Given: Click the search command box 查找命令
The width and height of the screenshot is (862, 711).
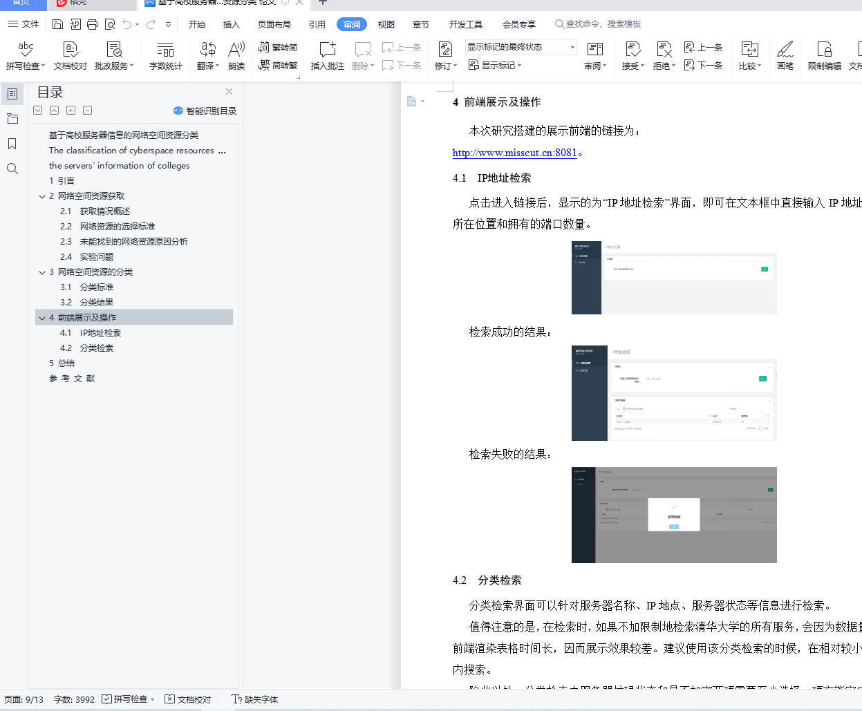Looking at the screenshot, I should 598,24.
